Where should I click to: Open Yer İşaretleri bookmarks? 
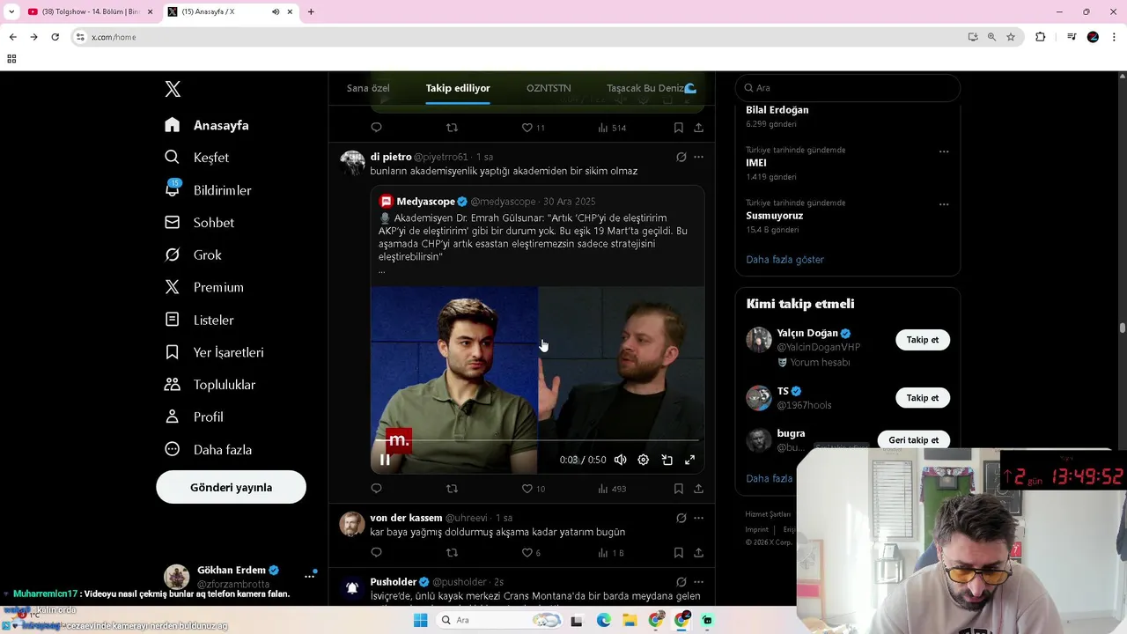coord(215,352)
